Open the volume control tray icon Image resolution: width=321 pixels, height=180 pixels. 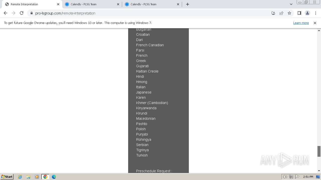click(285, 177)
